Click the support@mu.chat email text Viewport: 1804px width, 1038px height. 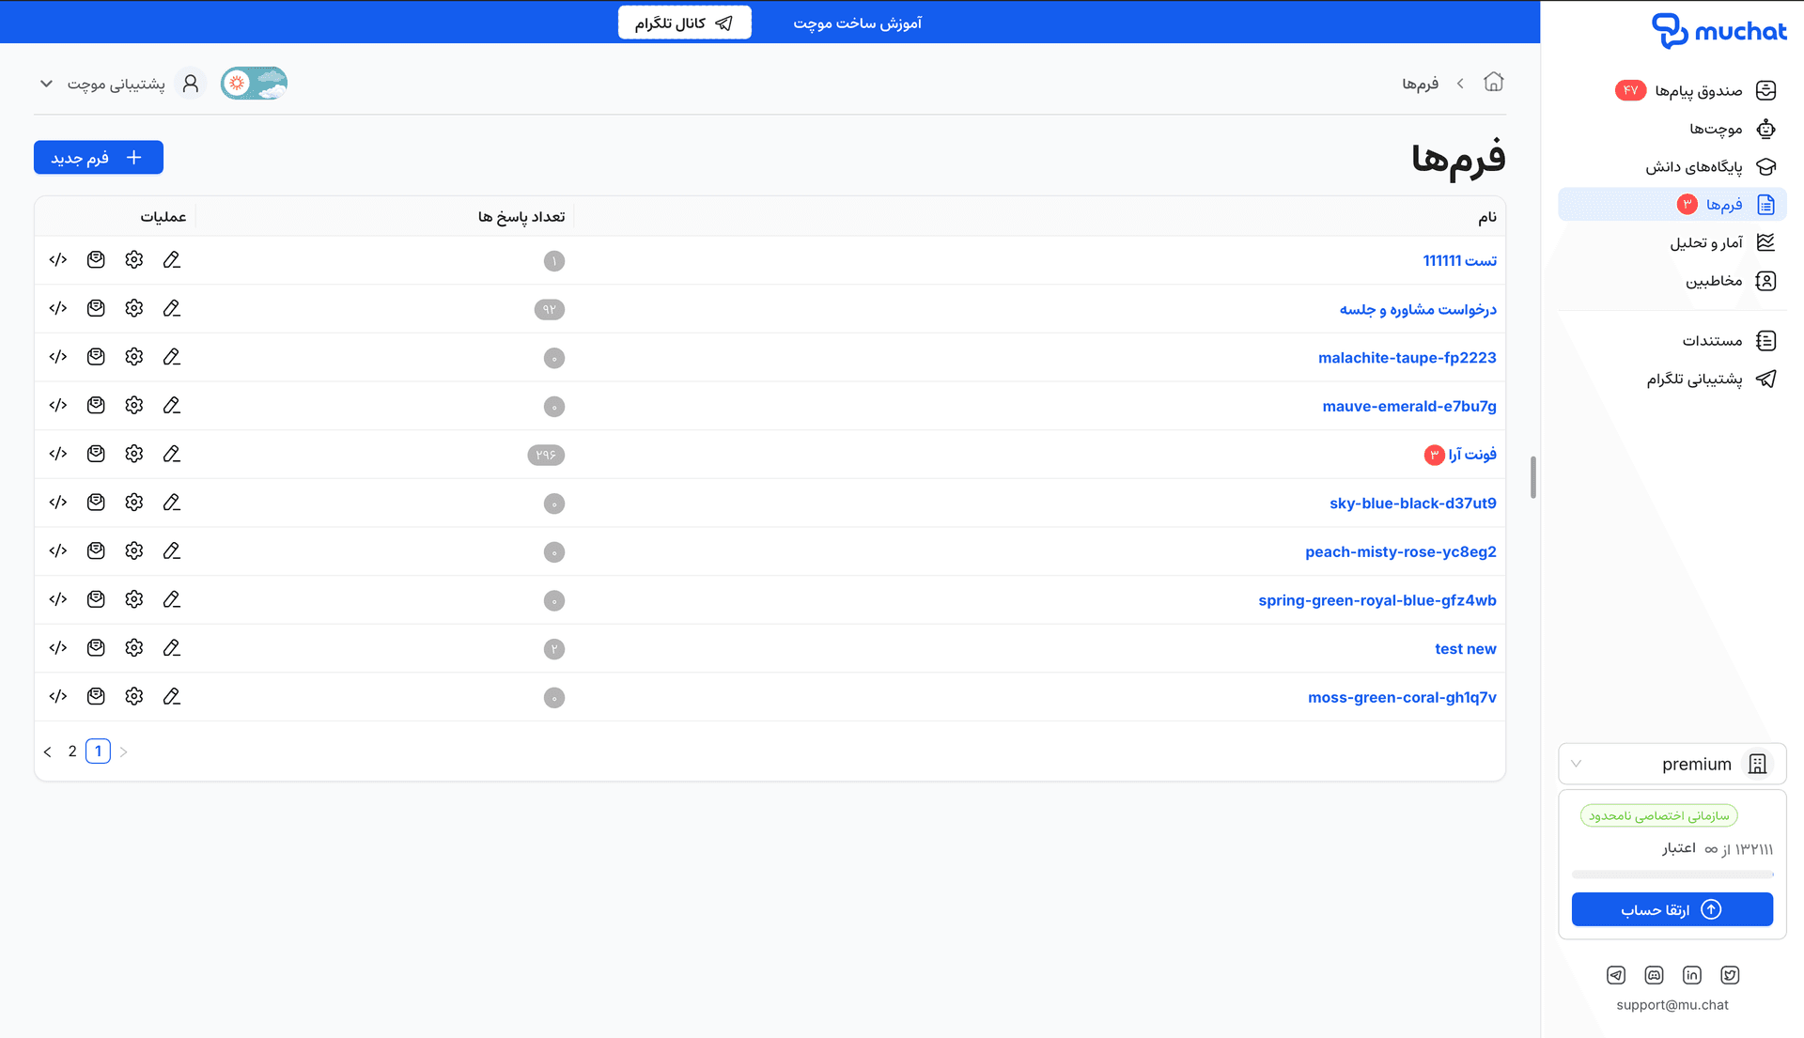click(1672, 1005)
